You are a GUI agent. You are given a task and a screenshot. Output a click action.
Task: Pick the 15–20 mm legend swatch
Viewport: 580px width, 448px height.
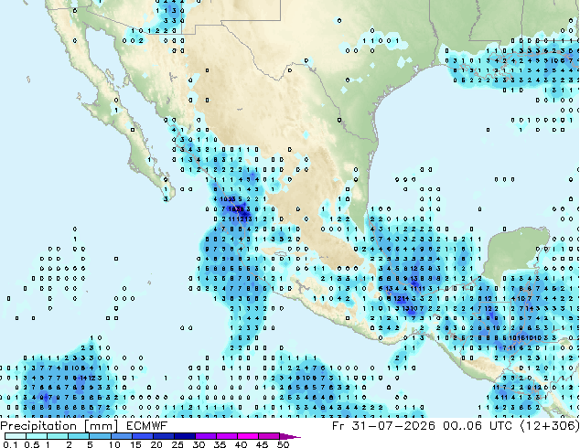pos(143,436)
